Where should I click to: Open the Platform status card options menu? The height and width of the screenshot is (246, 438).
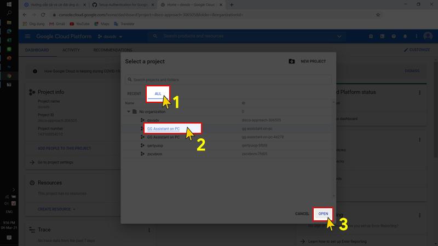pyautogui.click(x=420, y=93)
